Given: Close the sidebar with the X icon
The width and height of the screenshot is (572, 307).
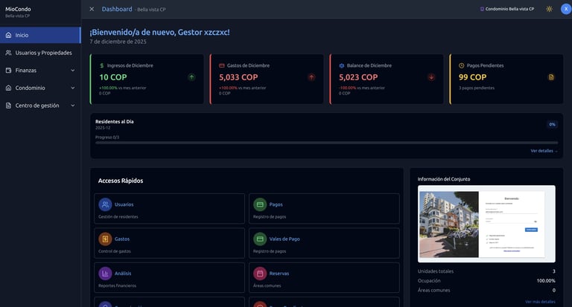Looking at the screenshot, I should pos(92,9).
